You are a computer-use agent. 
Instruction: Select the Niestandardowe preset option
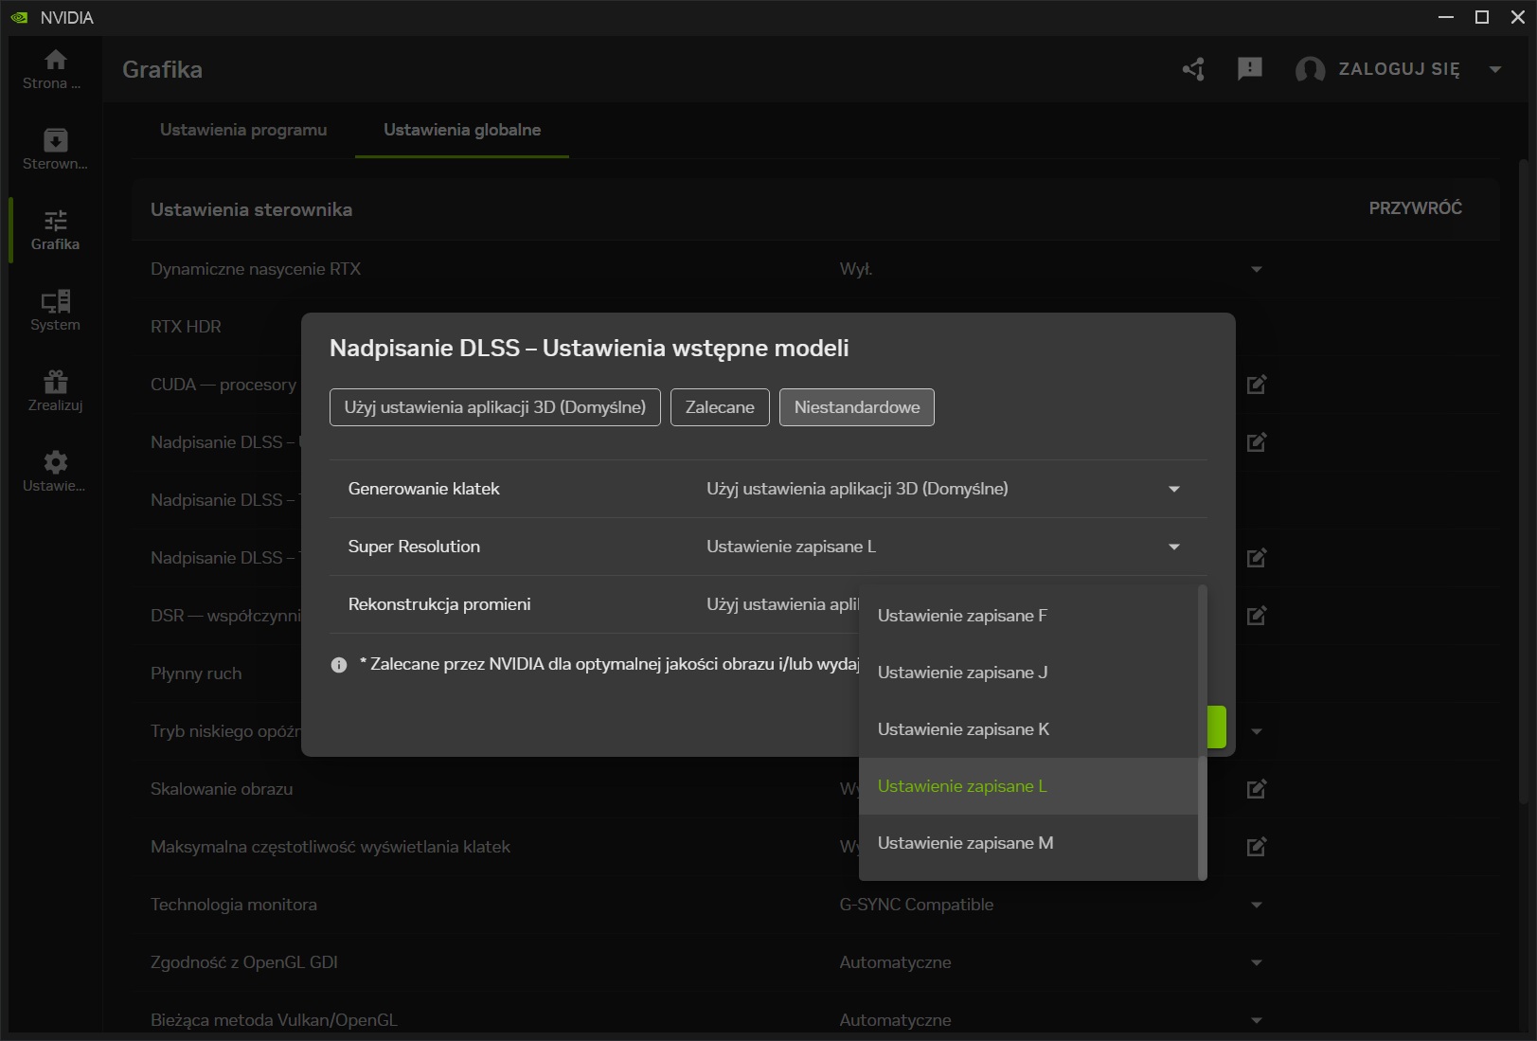pyautogui.click(x=856, y=407)
